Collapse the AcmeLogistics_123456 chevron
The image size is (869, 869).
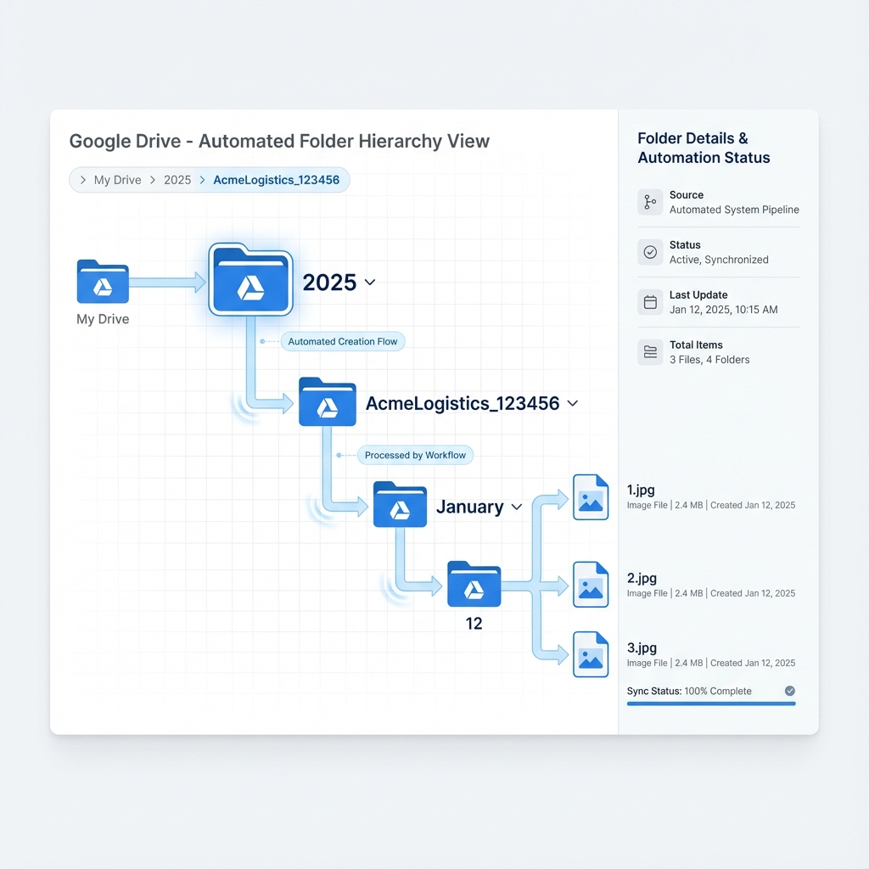coord(573,403)
